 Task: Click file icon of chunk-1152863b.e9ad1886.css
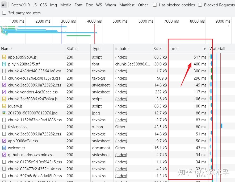pos(4,120)
